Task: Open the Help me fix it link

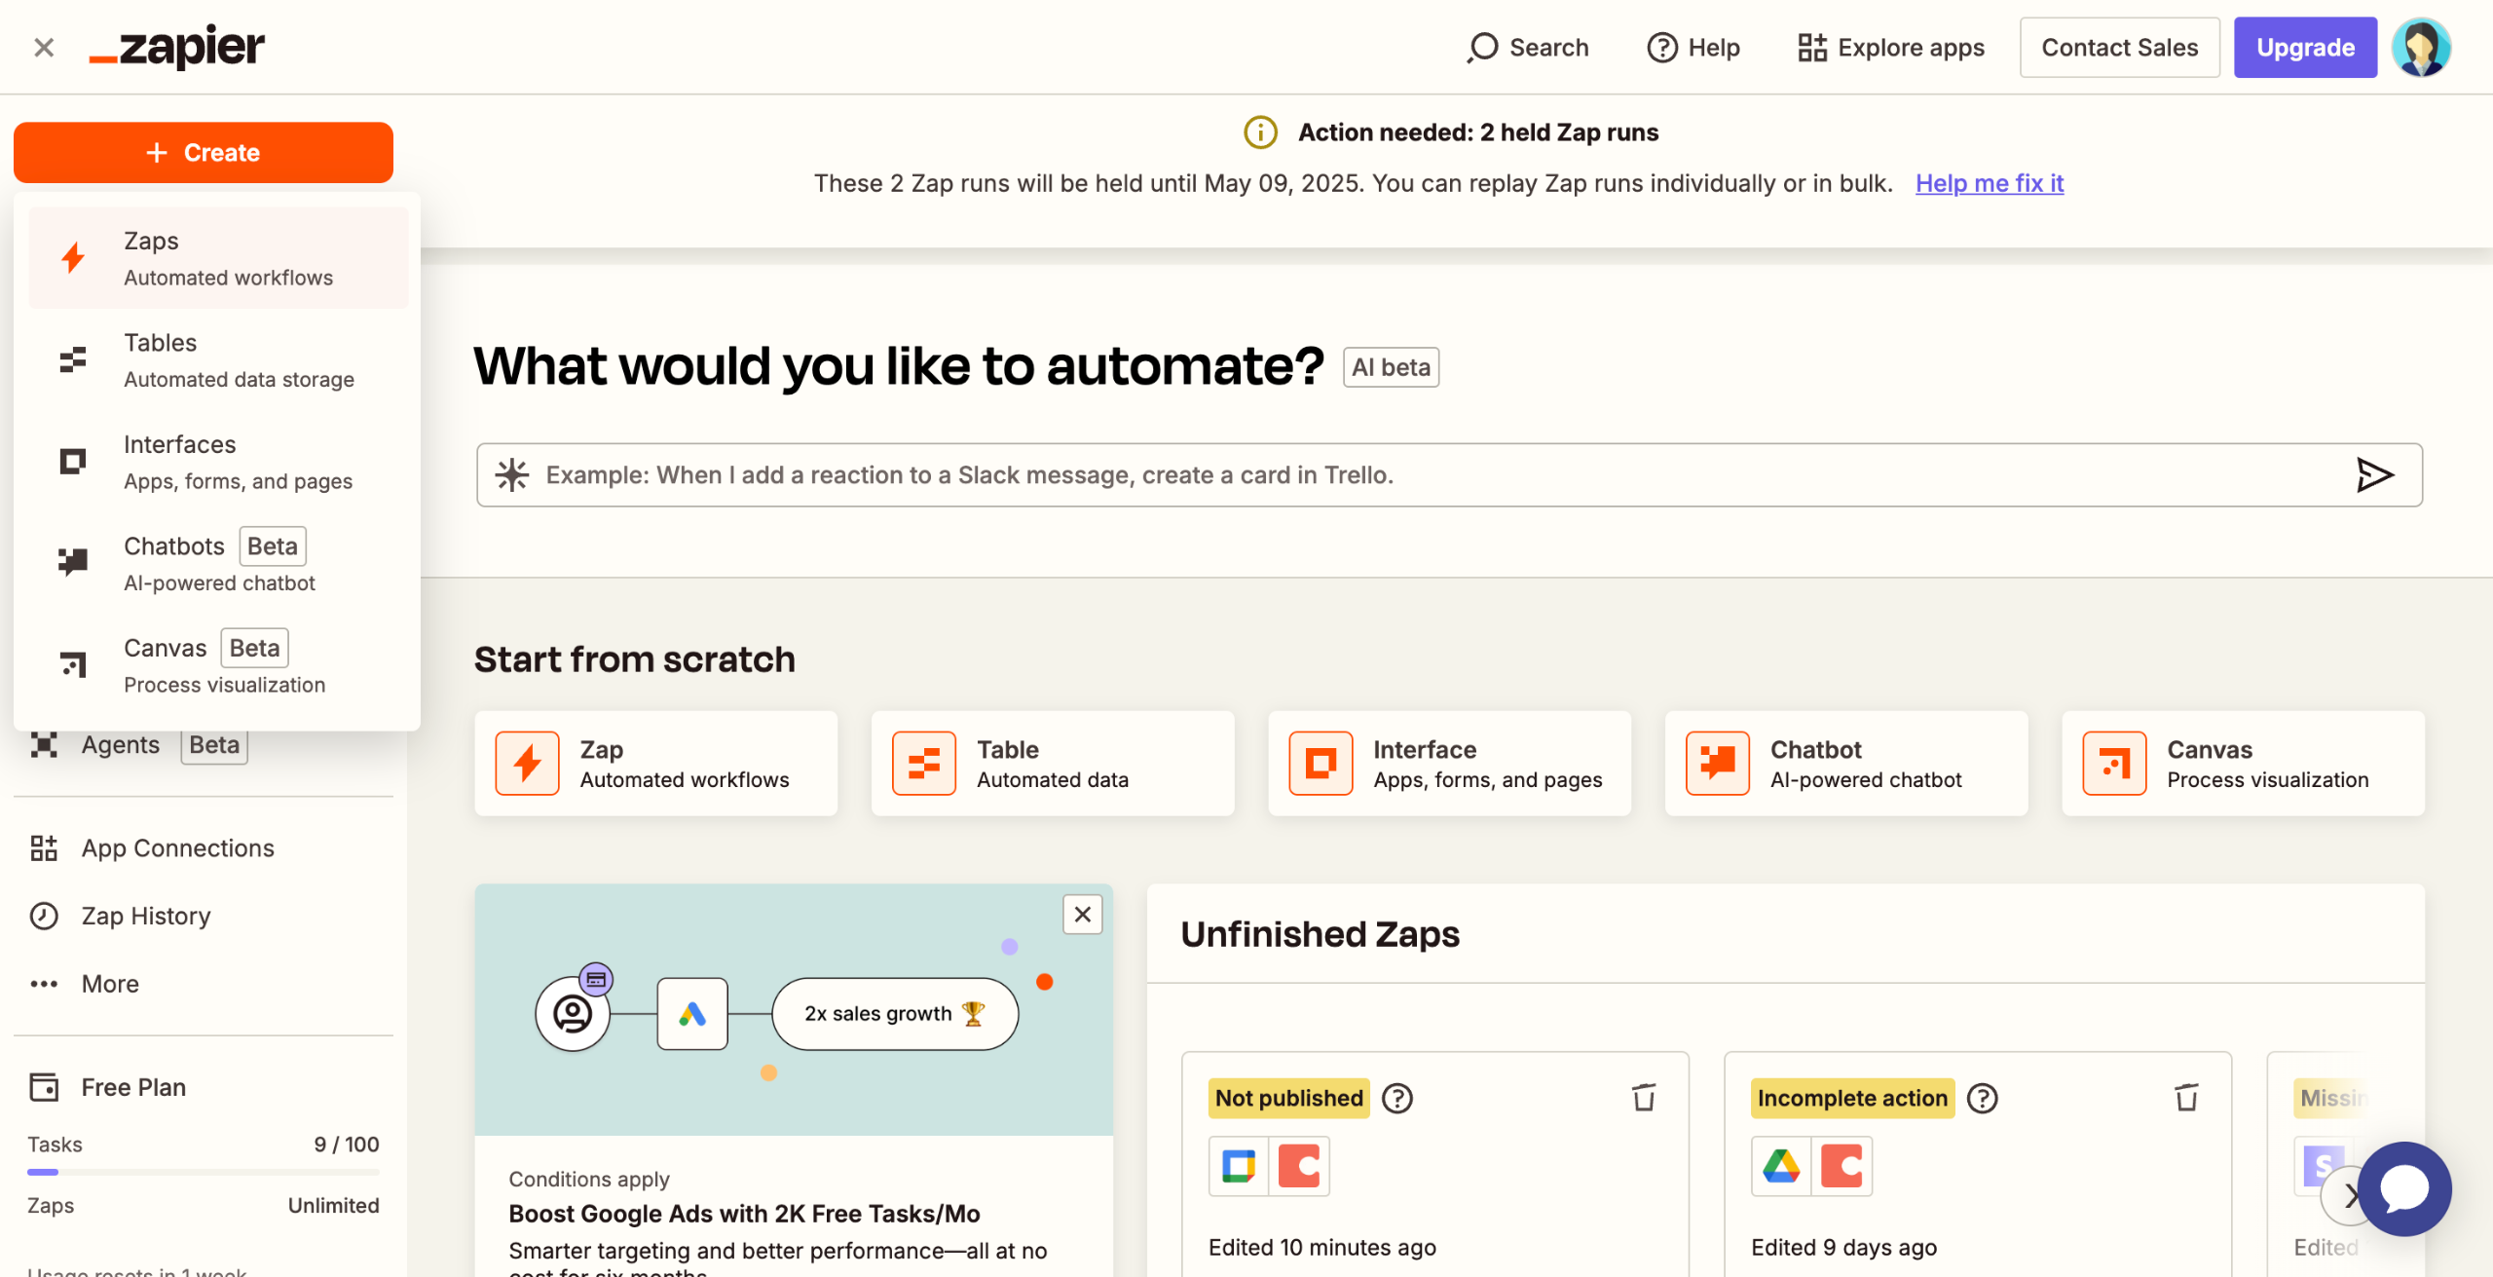Action: coord(1989,183)
